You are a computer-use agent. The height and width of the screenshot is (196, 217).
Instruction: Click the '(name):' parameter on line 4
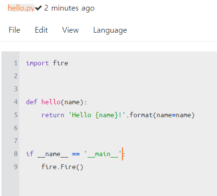(x=74, y=102)
